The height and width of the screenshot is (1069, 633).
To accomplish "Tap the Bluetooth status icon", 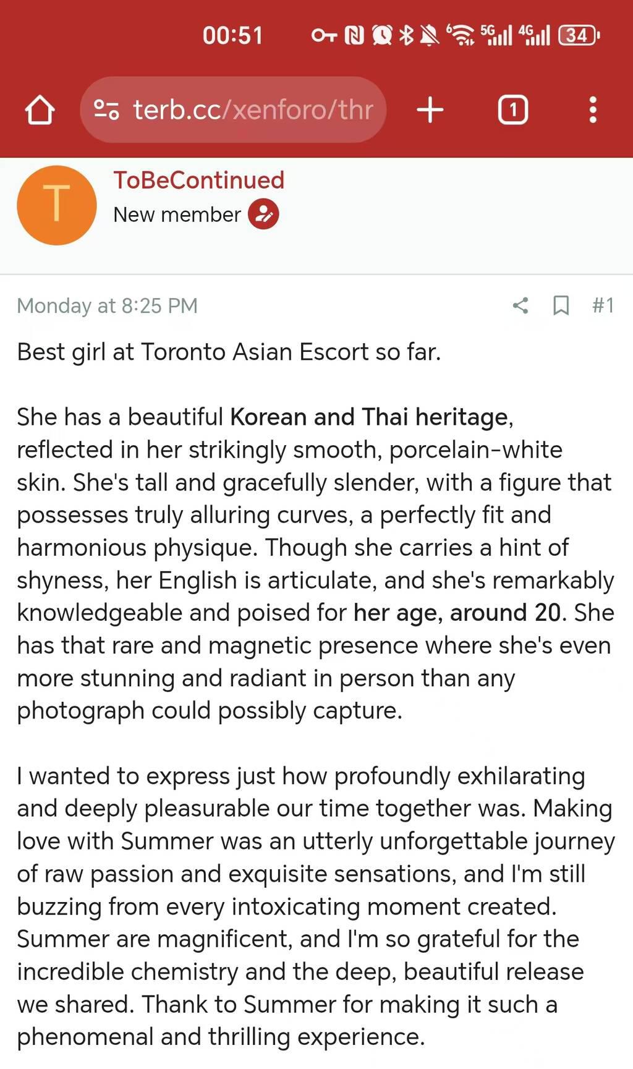I will click(x=406, y=35).
